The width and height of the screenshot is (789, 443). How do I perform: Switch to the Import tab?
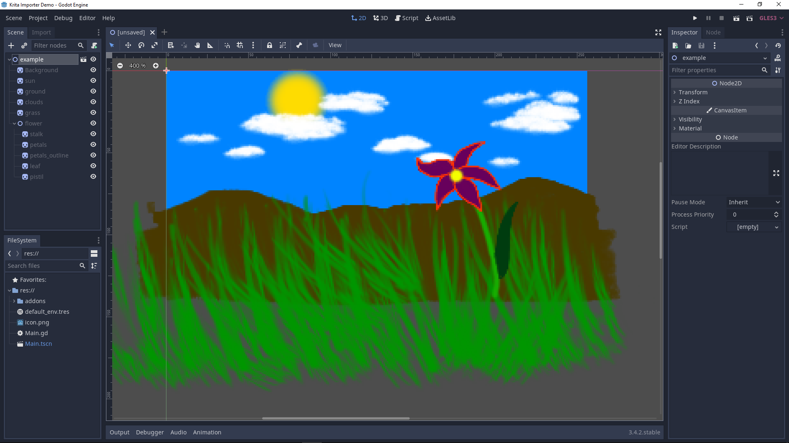tap(41, 32)
